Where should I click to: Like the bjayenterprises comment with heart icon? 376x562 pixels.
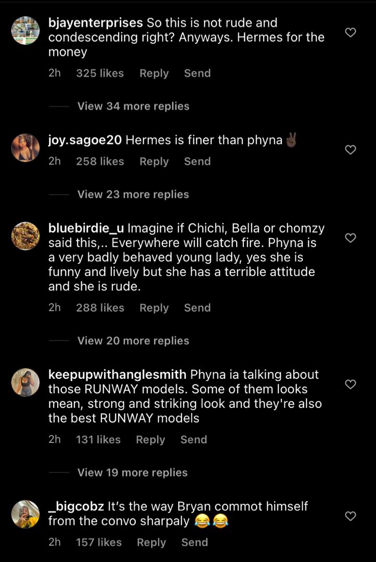350,33
